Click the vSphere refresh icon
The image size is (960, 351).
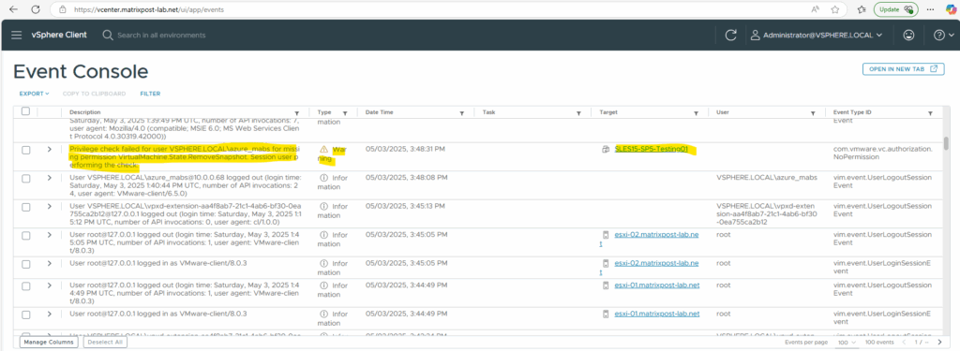pyautogui.click(x=730, y=36)
